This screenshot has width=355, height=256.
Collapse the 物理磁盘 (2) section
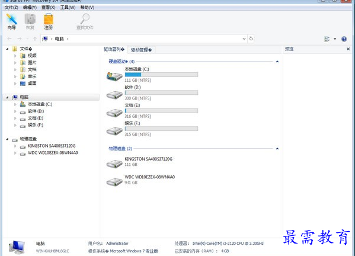coord(277,149)
